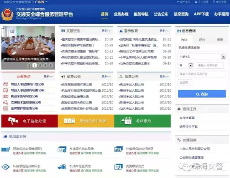Image resolution: width=230 pixels, height=178 pixels.
Task: Click the 友情链接 chain link icon
Action: [x=179, y=140]
